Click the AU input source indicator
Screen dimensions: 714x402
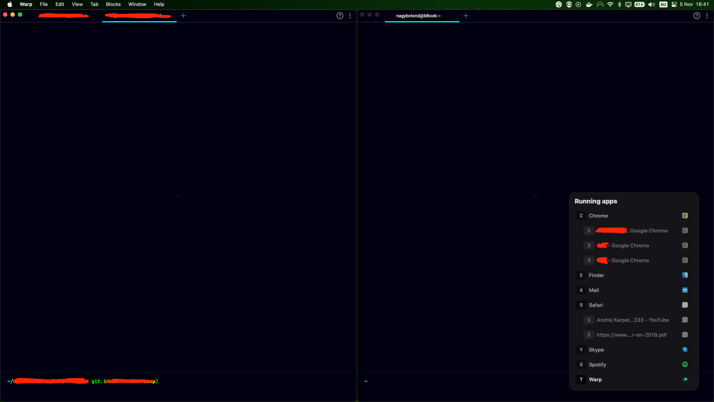pyautogui.click(x=663, y=4)
